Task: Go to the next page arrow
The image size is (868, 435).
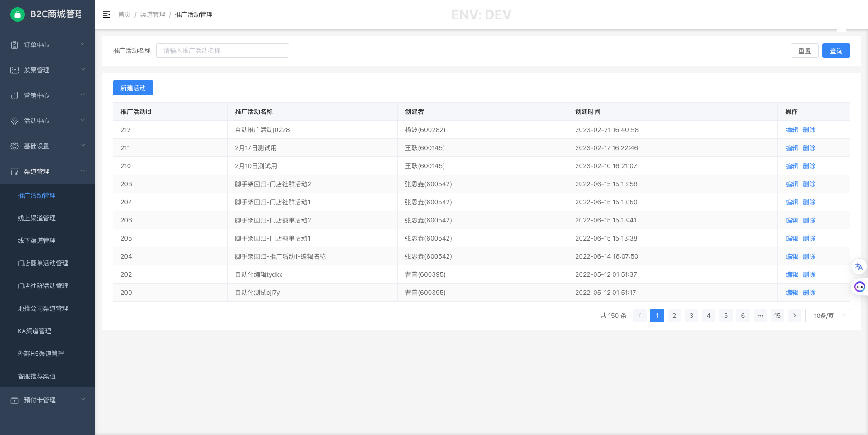Action: tap(795, 316)
